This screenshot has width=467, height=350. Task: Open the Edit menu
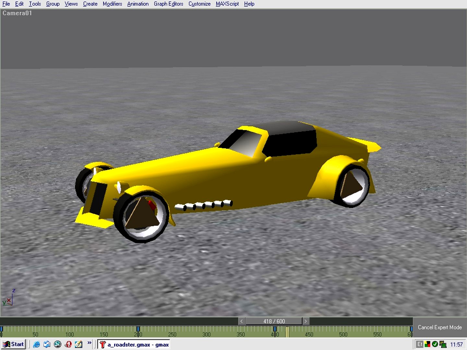pos(19,4)
